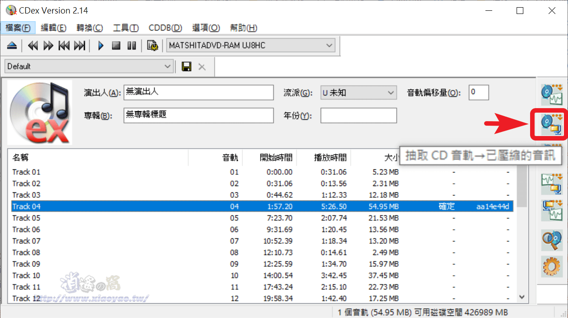Eject the disc using the eject icon
This screenshot has height=318, width=568.
[x=11, y=45]
